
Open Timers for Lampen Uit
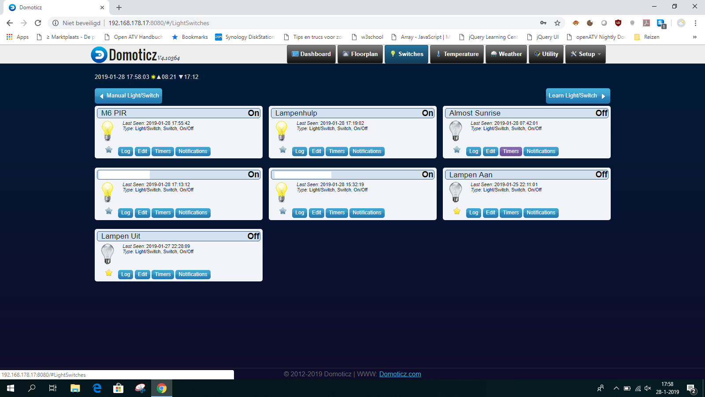pos(163,274)
